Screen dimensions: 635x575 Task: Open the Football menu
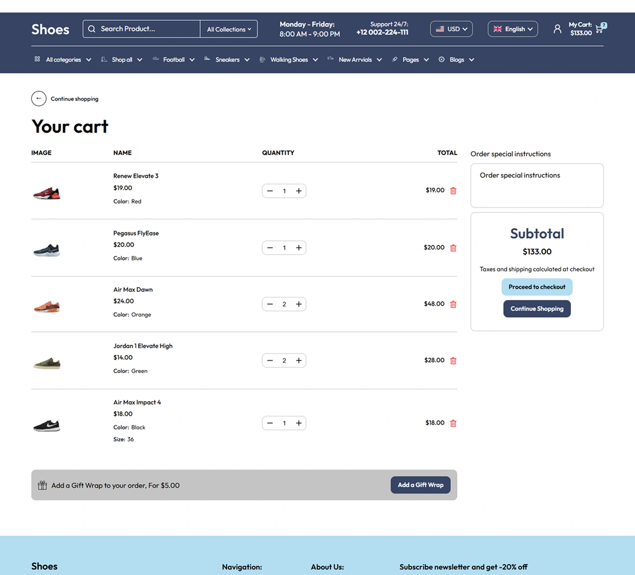[174, 59]
